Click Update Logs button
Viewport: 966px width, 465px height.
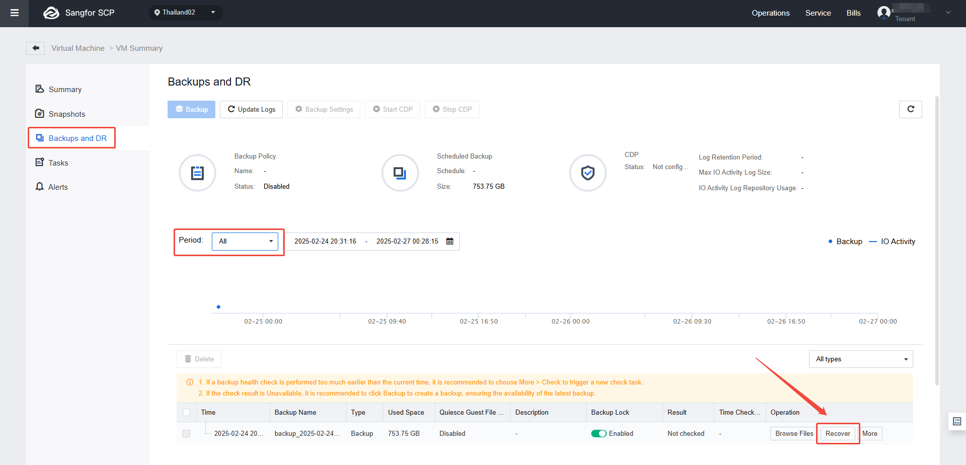point(251,109)
